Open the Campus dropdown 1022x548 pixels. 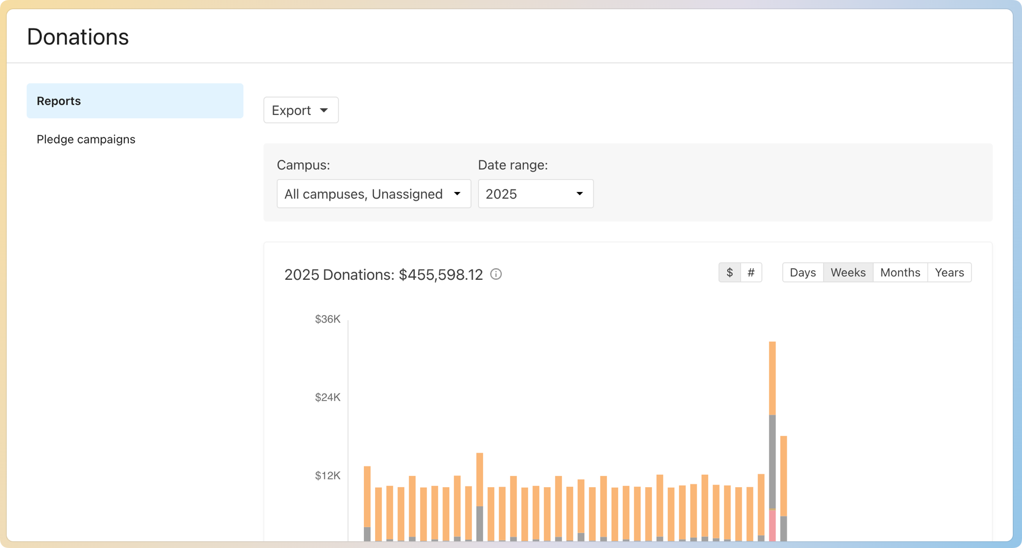374,194
